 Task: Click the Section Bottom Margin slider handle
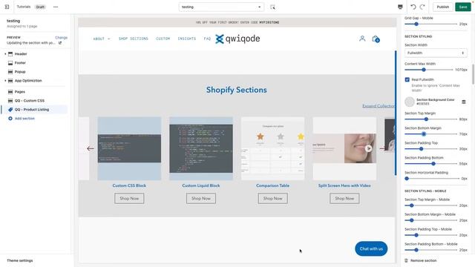click(x=424, y=133)
